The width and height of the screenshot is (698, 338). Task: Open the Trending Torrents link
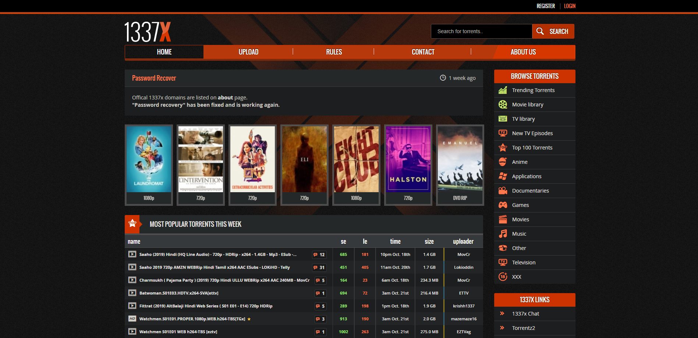tap(533, 90)
